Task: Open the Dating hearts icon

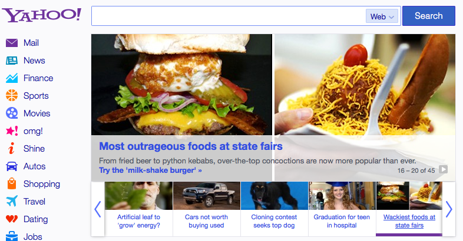Action: point(12,219)
